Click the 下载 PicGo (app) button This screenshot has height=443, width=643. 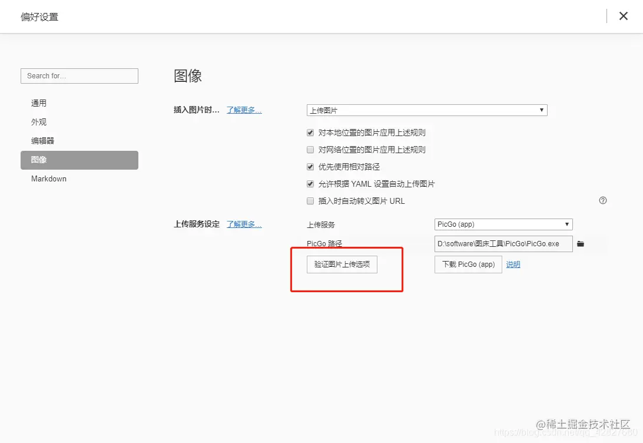tap(468, 265)
